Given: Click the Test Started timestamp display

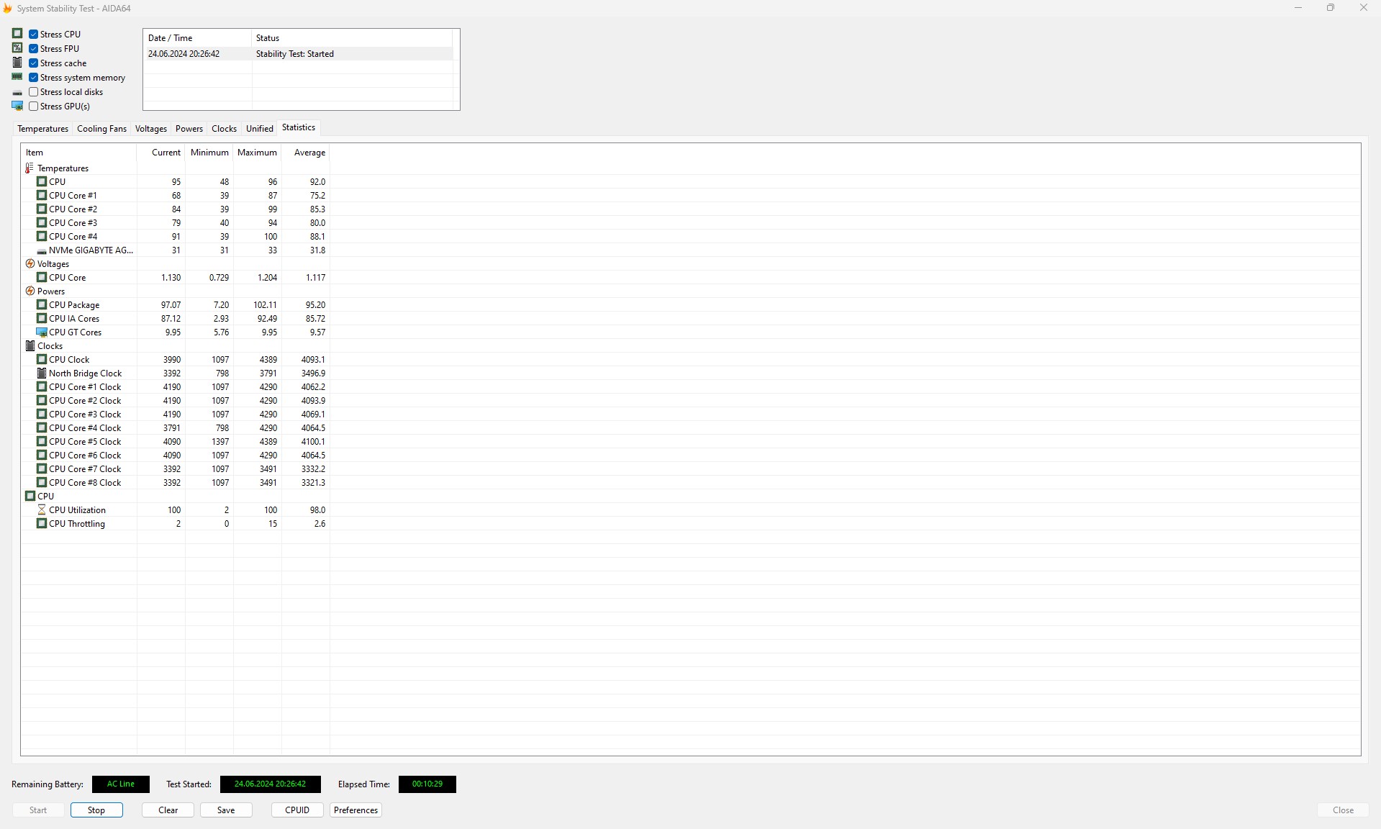Looking at the screenshot, I should pyautogui.click(x=270, y=784).
